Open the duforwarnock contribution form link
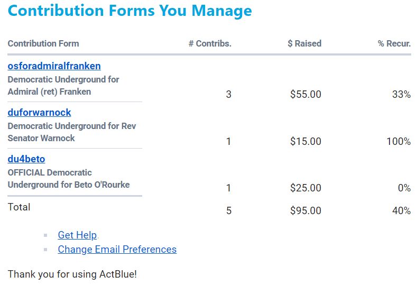This screenshot has height=285, width=417. (x=39, y=113)
